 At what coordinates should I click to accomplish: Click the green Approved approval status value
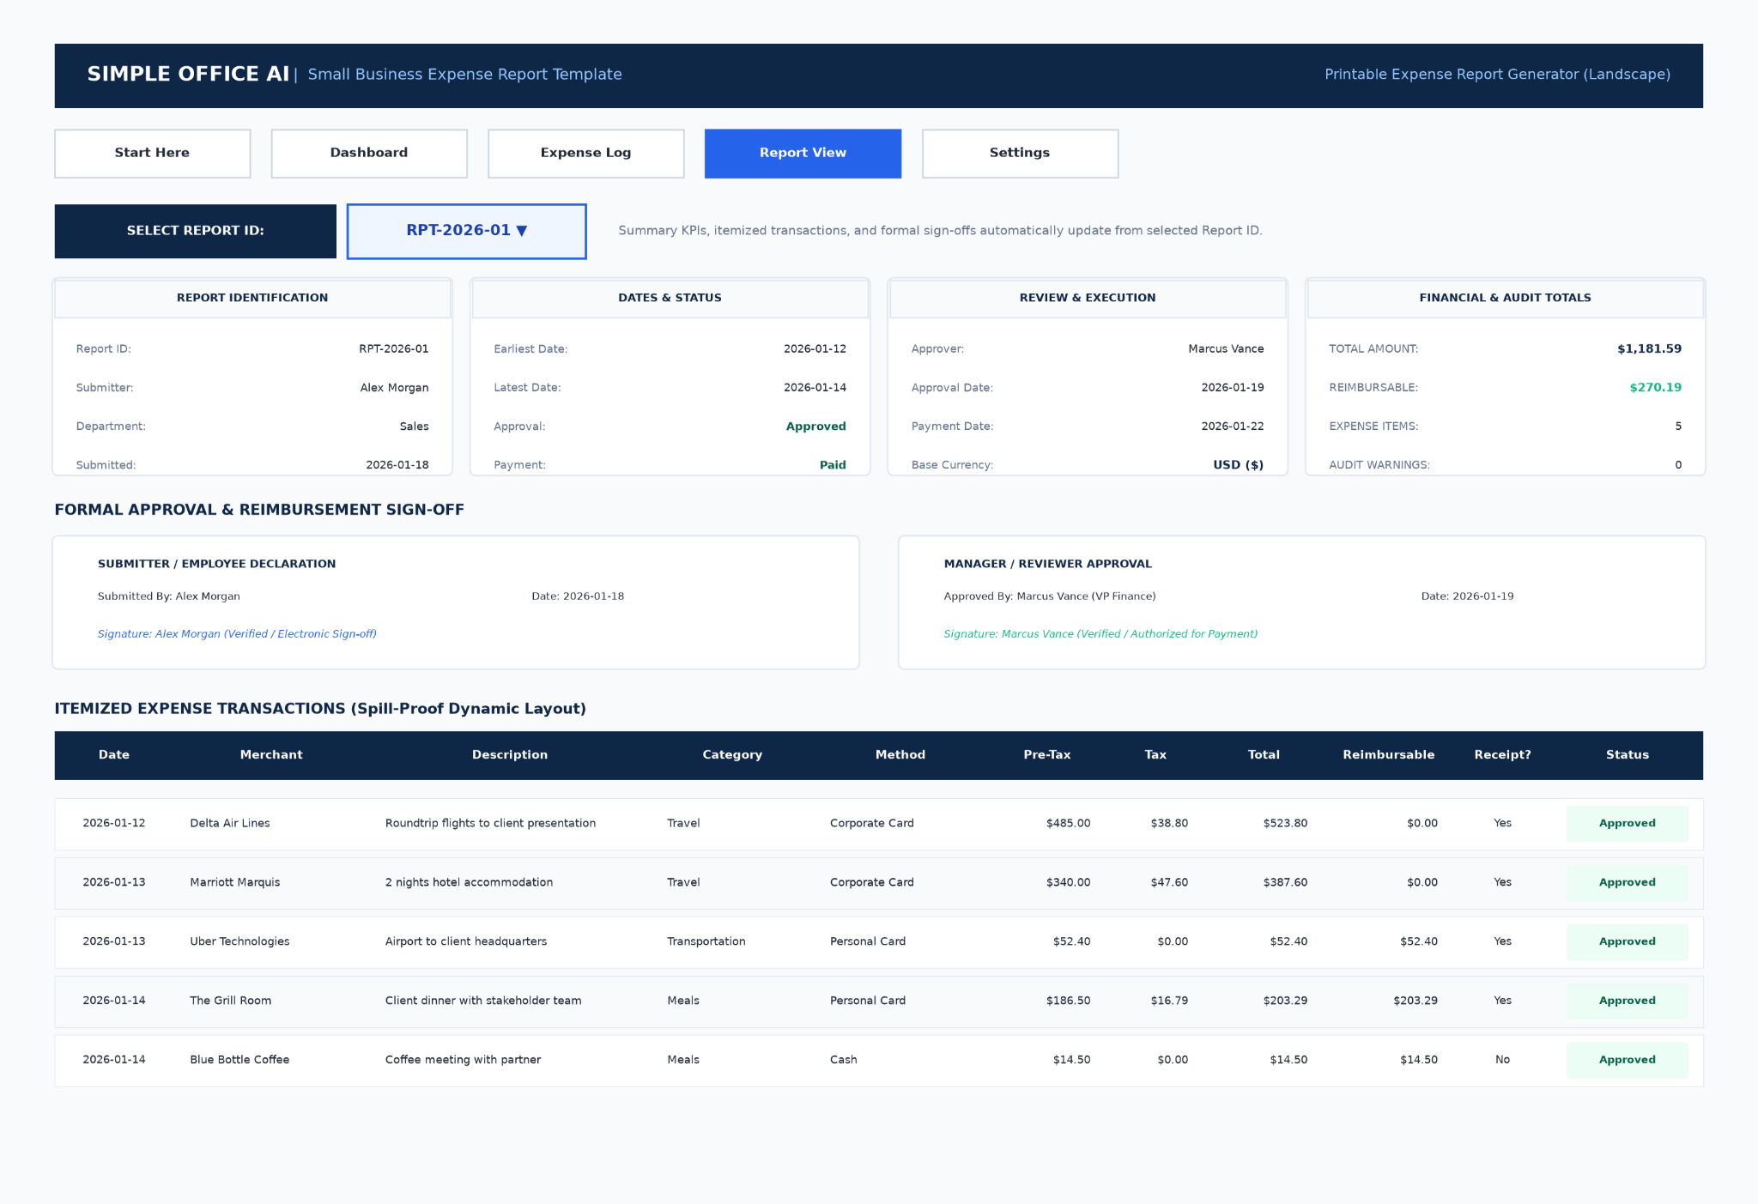point(815,427)
